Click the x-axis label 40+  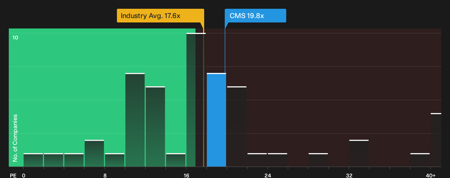coord(431,175)
